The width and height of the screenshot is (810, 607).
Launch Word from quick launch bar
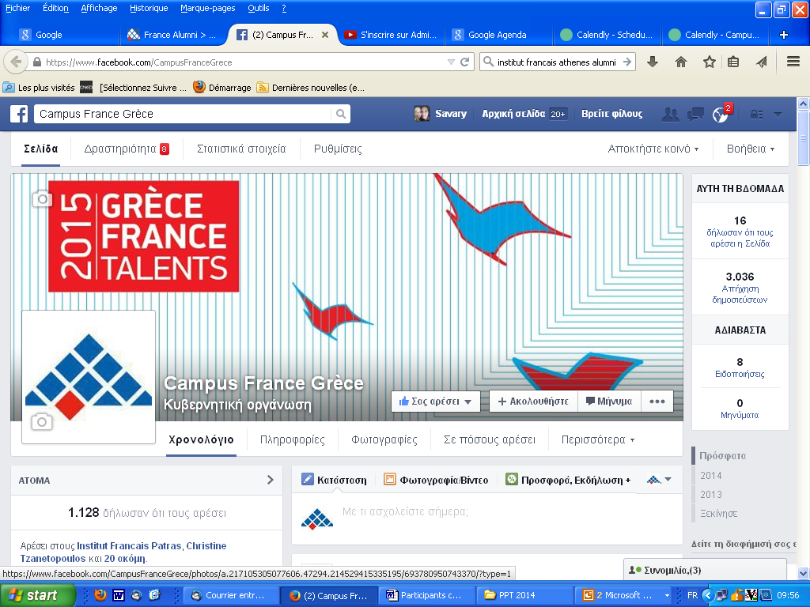point(119,595)
